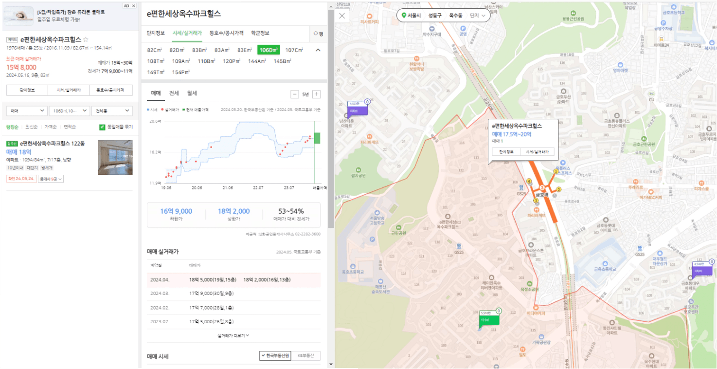Open the 학군정보 tab
717x369 pixels.
tap(260, 33)
